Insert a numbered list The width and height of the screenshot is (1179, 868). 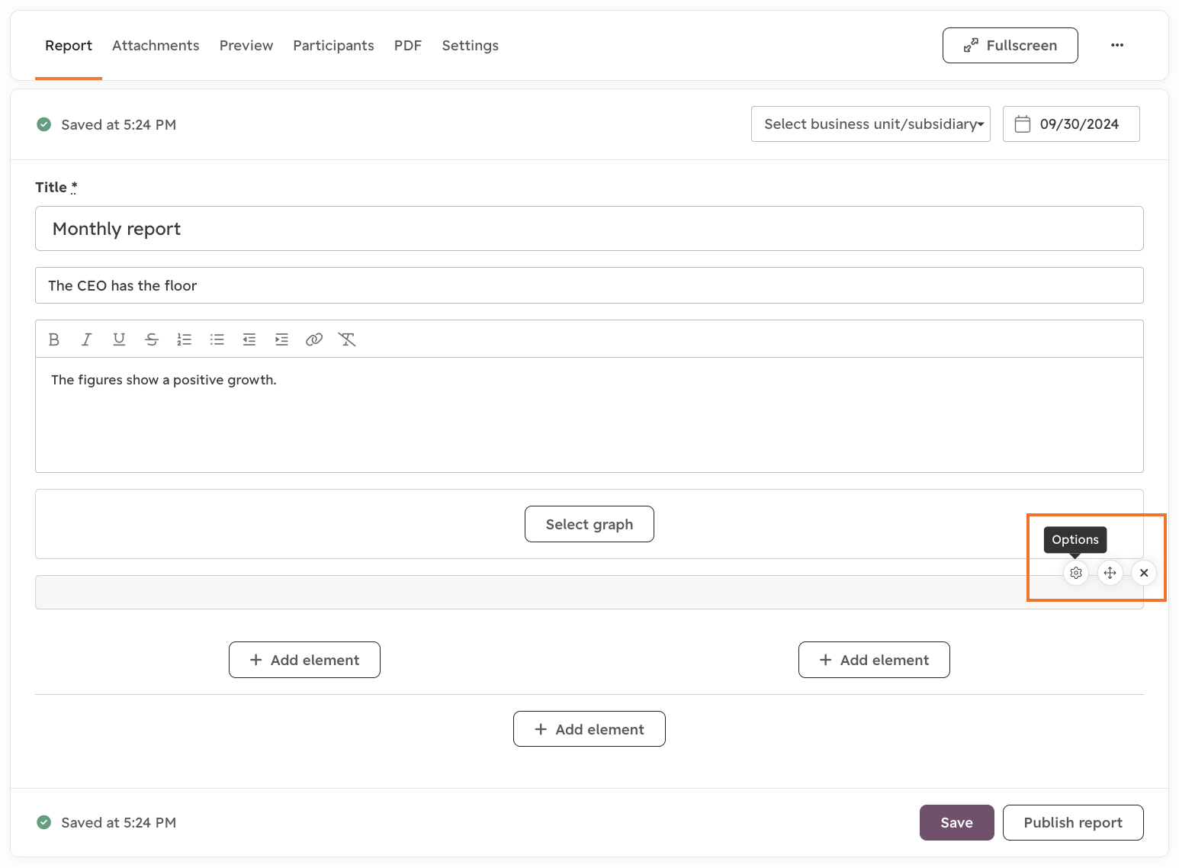click(x=184, y=339)
